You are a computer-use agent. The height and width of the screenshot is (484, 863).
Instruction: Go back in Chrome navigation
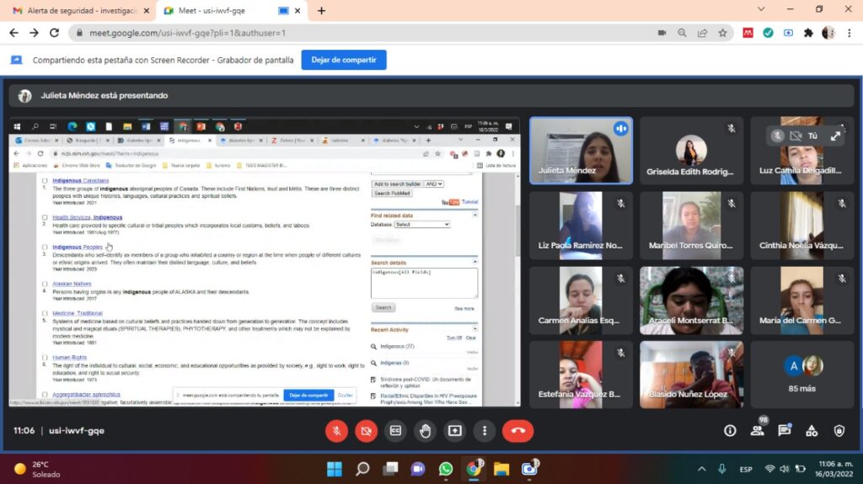click(x=13, y=33)
